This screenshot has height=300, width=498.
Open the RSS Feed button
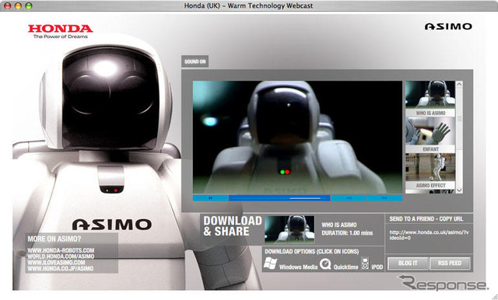(x=450, y=263)
